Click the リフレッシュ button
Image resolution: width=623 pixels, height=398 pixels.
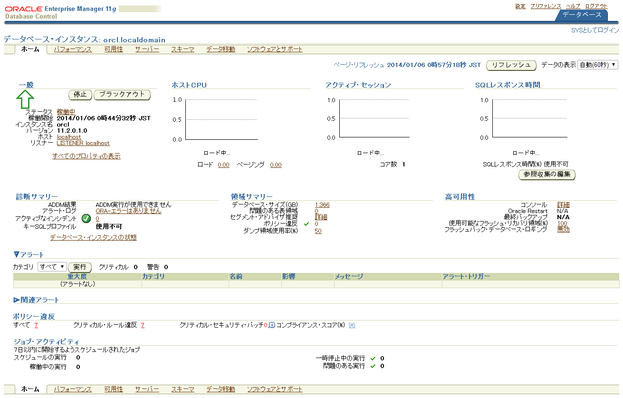point(511,65)
